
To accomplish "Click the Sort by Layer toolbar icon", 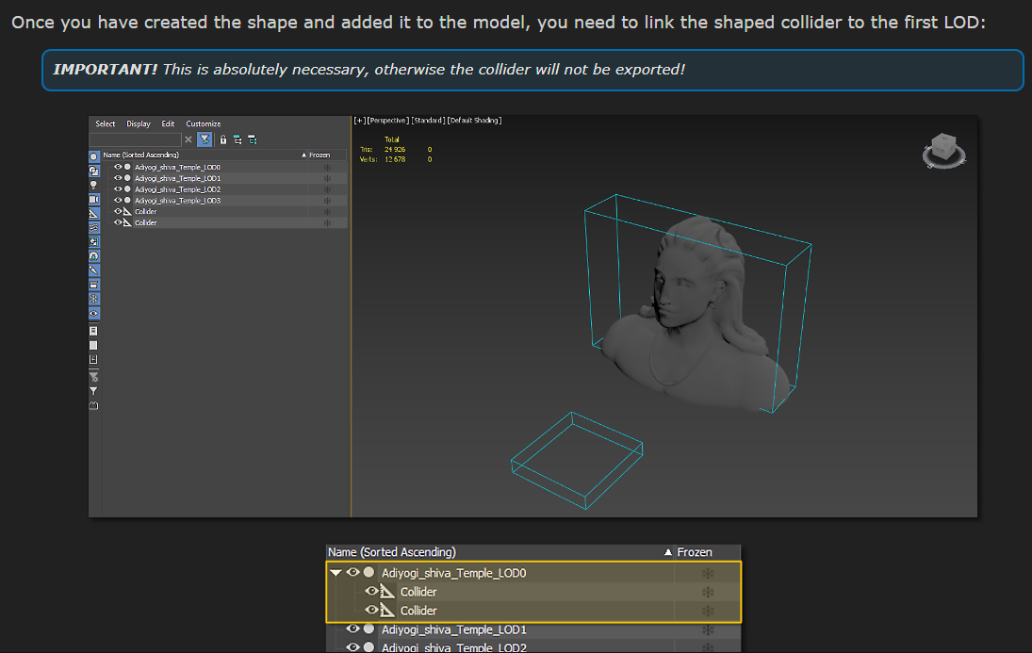I will [252, 139].
